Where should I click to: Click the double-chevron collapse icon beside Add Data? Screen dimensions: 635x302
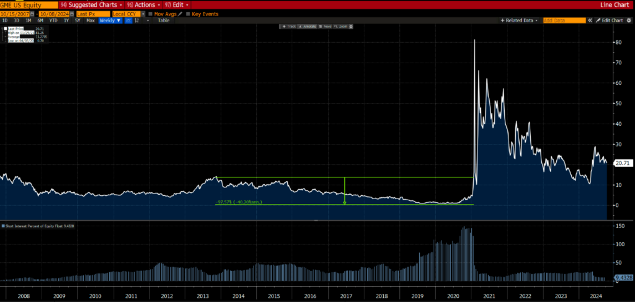click(x=589, y=20)
